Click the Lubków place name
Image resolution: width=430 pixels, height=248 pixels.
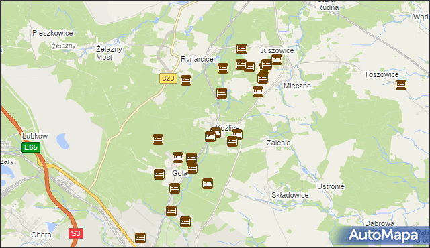click(35, 136)
